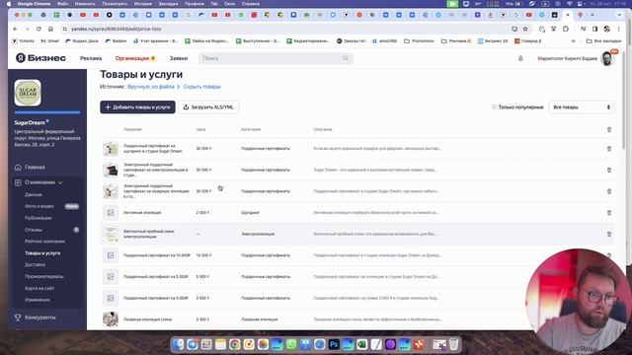This screenshot has width=632, height=355.
Task: Open the 'Реклама' top navigation item
Action: pos(91,58)
